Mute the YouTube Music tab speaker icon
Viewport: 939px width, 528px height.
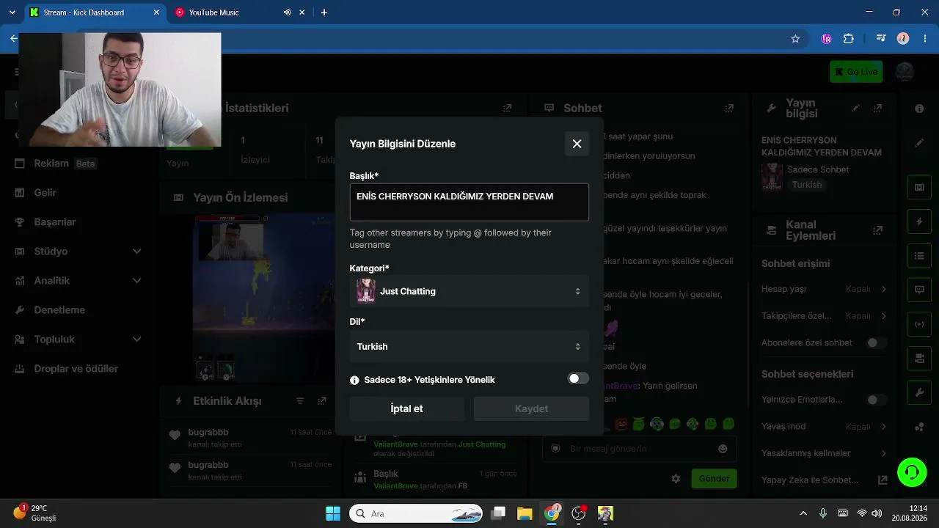(287, 12)
